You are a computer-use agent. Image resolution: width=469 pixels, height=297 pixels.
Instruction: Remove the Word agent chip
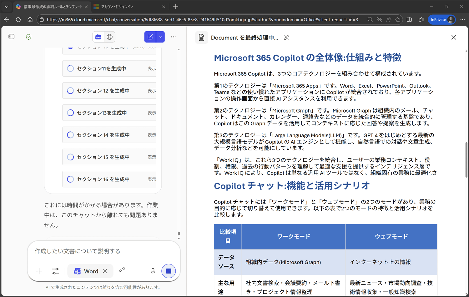tap(105, 271)
